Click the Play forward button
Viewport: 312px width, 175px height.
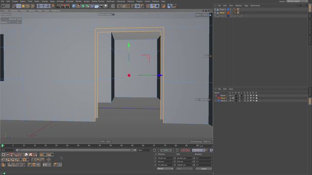click(x=166, y=150)
